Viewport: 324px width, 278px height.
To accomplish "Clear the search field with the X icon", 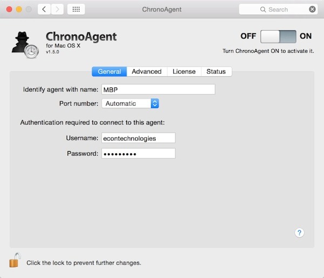I will point(312,9).
